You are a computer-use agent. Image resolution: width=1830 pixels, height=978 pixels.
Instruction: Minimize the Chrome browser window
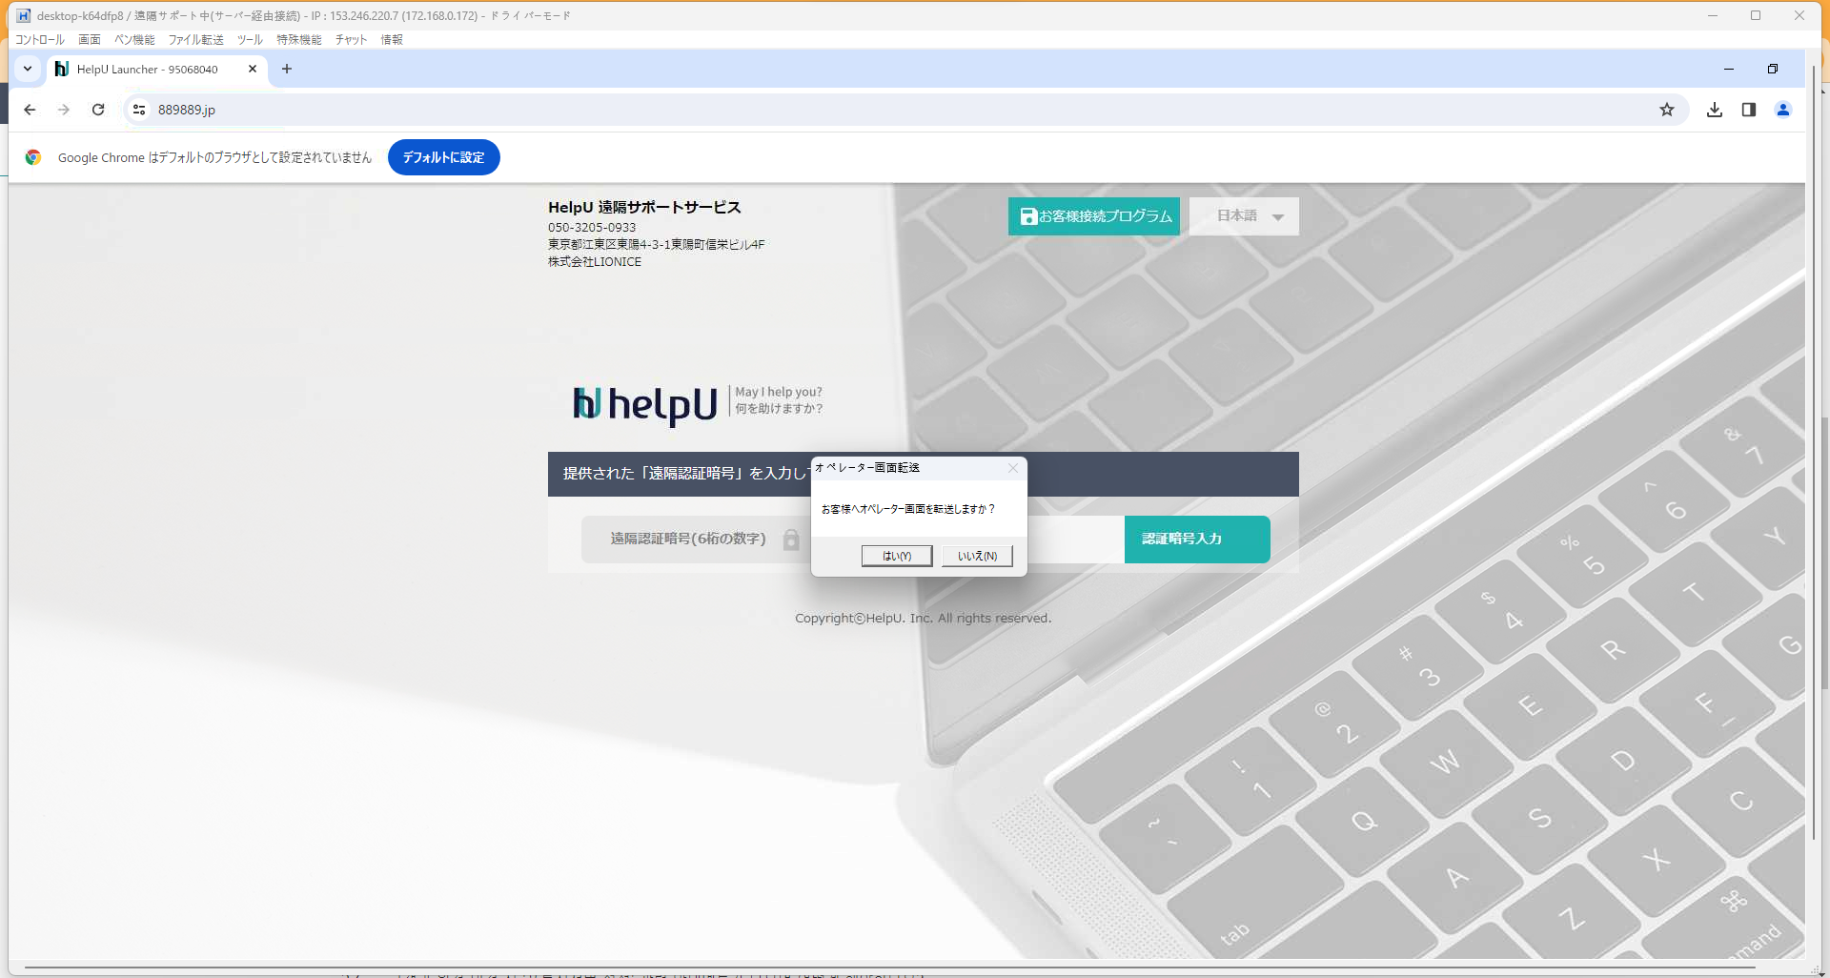[1729, 69]
